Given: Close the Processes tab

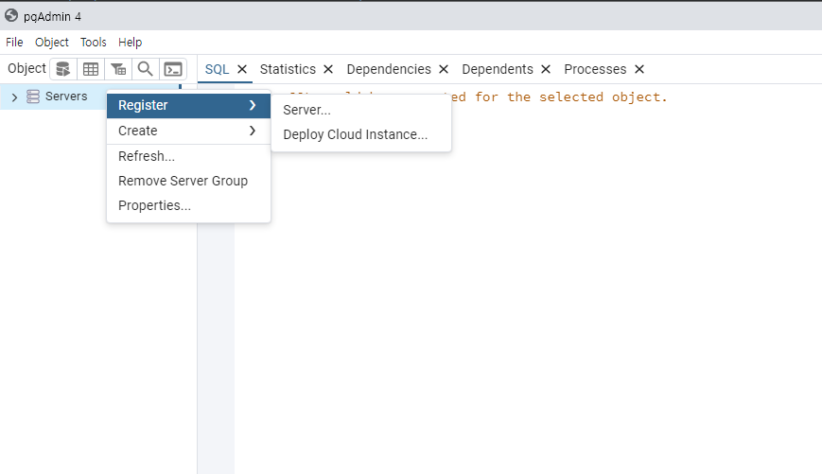Looking at the screenshot, I should tap(639, 69).
